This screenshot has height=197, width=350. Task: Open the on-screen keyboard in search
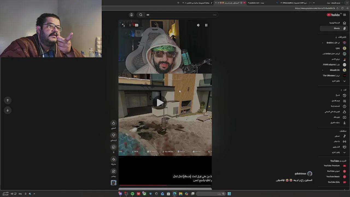148,15
